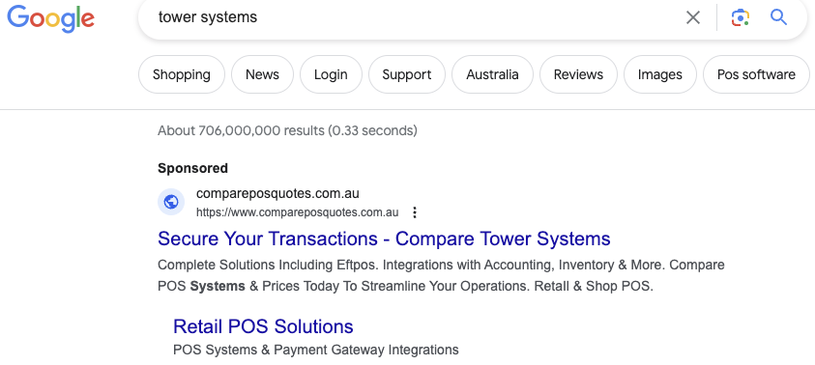Click the magnifying glass search icon

(778, 17)
